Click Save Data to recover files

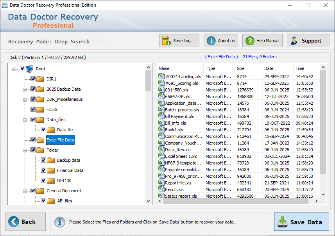pyautogui.click(x=301, y=222)
